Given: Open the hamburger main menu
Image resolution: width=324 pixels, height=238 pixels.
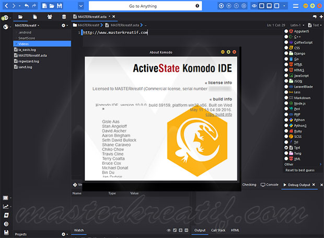Looking at the screenshot, I should coord(296,6).
